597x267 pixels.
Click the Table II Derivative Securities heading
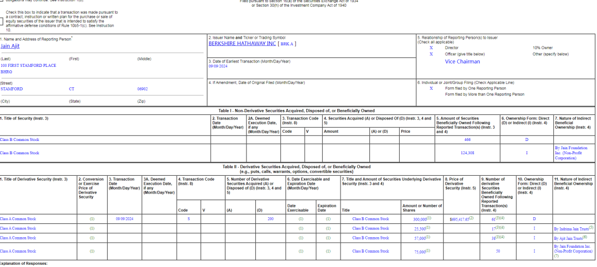coord(297,167)
